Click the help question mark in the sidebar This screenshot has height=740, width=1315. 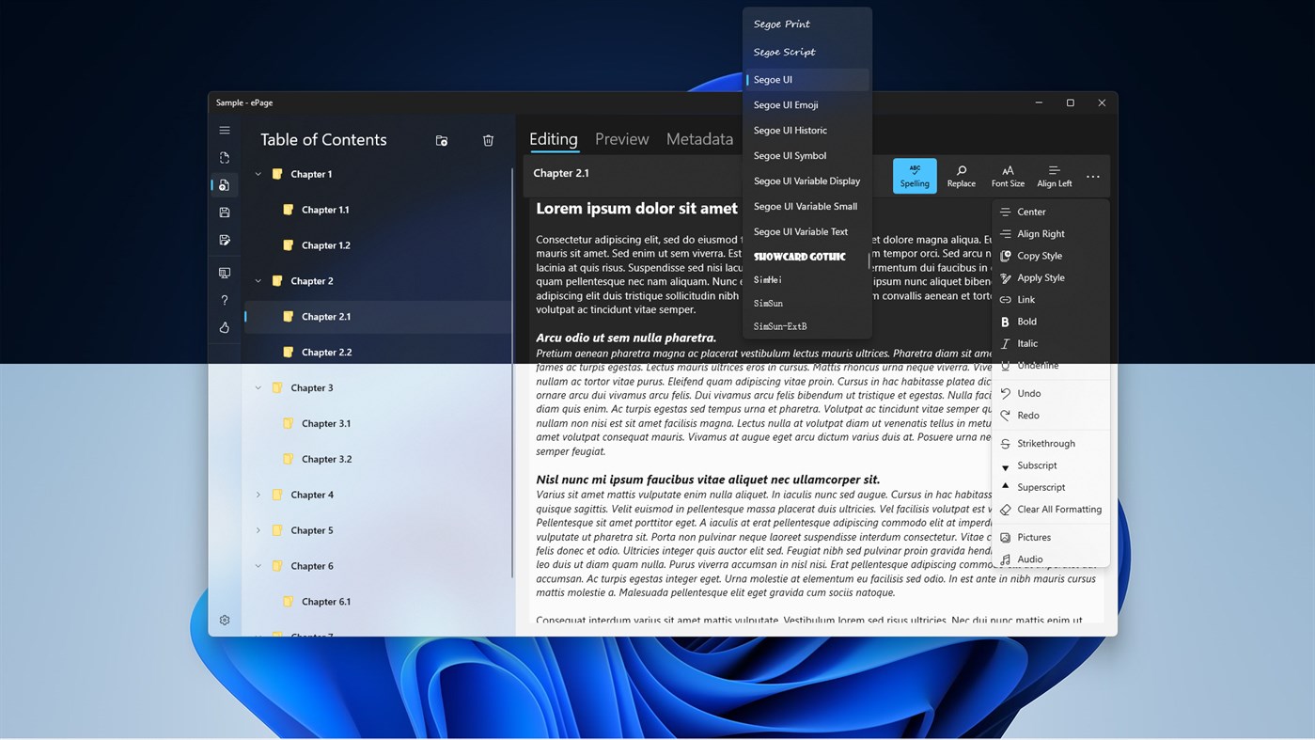pos(224,300)
